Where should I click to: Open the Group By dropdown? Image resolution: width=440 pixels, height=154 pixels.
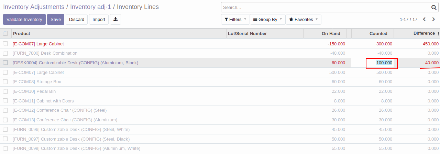(x=268, y=20)
